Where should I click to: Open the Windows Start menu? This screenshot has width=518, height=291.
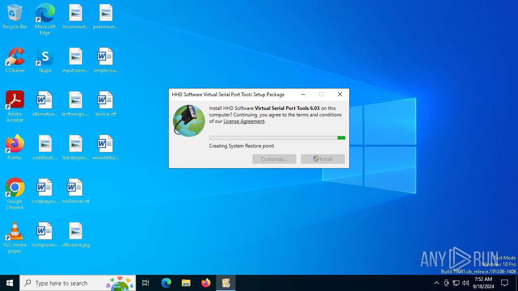pyautogui.click(x=10, y=283)
